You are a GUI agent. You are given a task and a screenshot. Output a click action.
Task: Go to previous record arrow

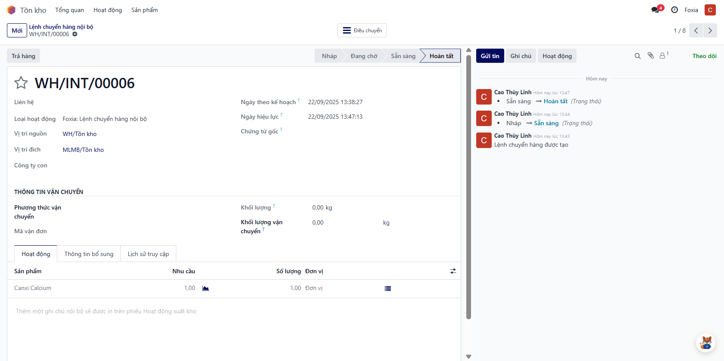coord(696,31)
